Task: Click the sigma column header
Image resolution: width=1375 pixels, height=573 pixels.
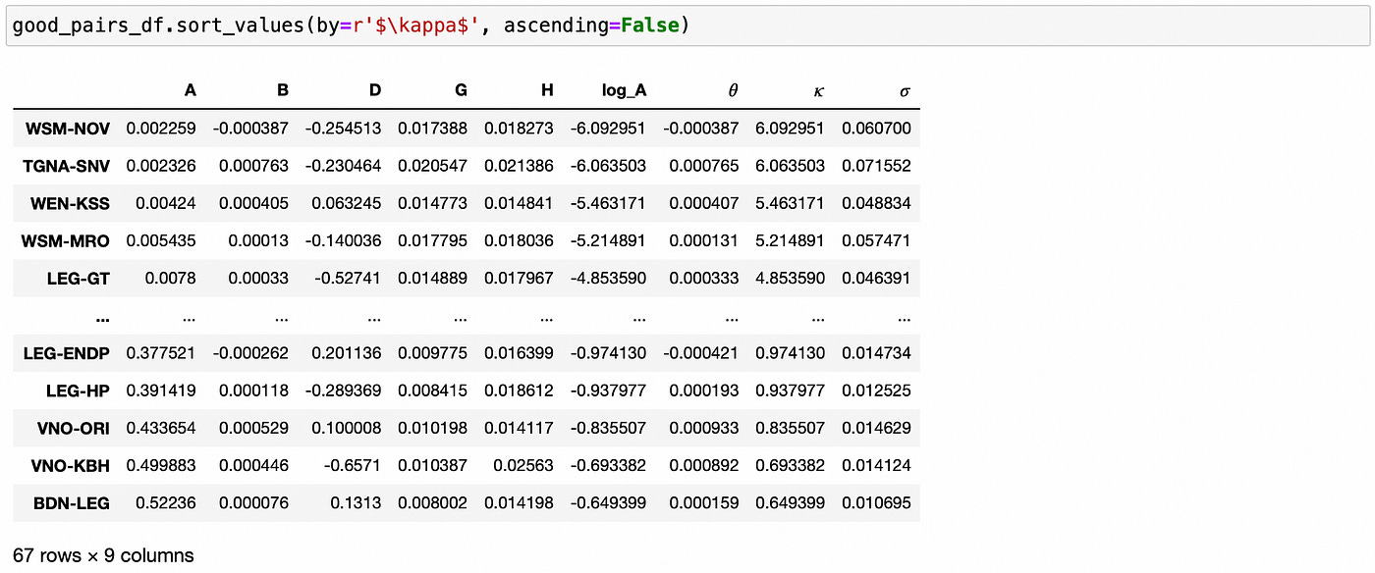Action: (906, 91)
